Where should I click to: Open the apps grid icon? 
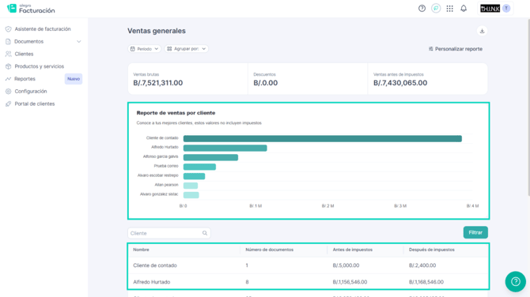coord(449,9)
